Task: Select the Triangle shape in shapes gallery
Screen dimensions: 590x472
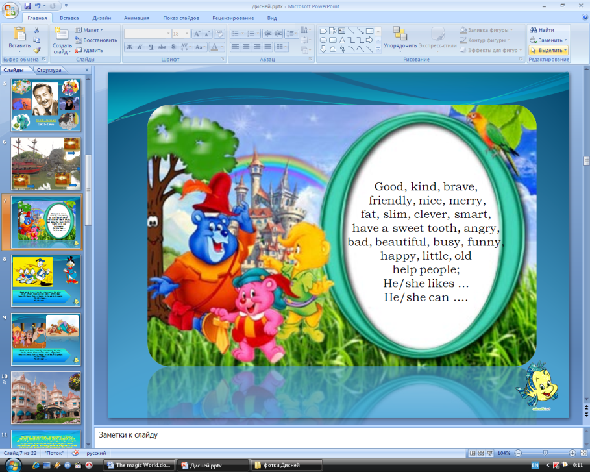Action: click(341, 40)
